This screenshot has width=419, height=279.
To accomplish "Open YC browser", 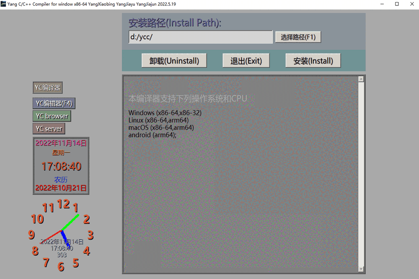I will tap(52, 116).
